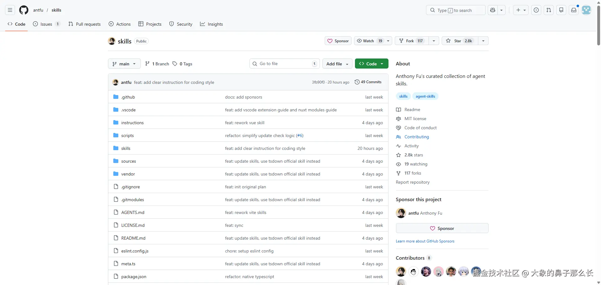Click the Sponsor button in the sidebar
The height and width of the screenshot is (285, 601).
442,228
